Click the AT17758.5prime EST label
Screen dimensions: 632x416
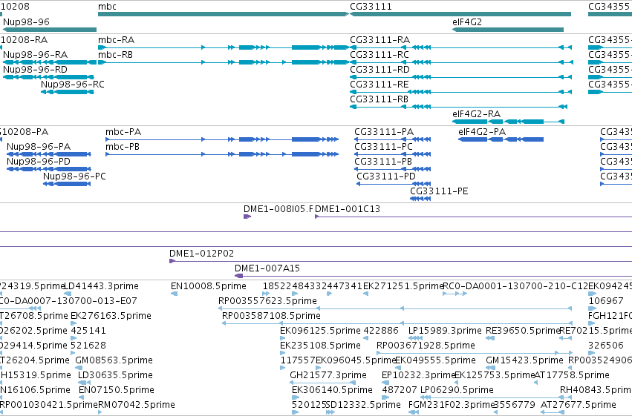572,376
